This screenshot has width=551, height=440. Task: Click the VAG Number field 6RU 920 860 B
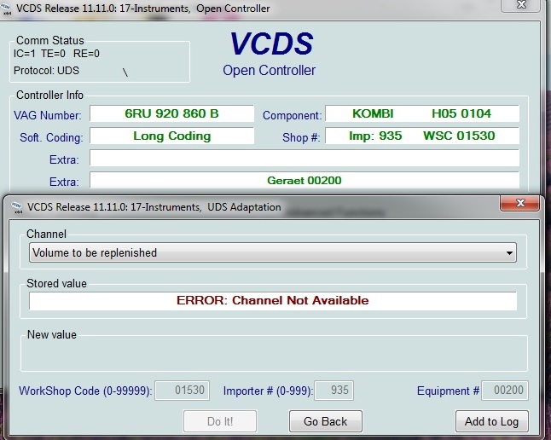pyautogui.click(x=171, y=114)
